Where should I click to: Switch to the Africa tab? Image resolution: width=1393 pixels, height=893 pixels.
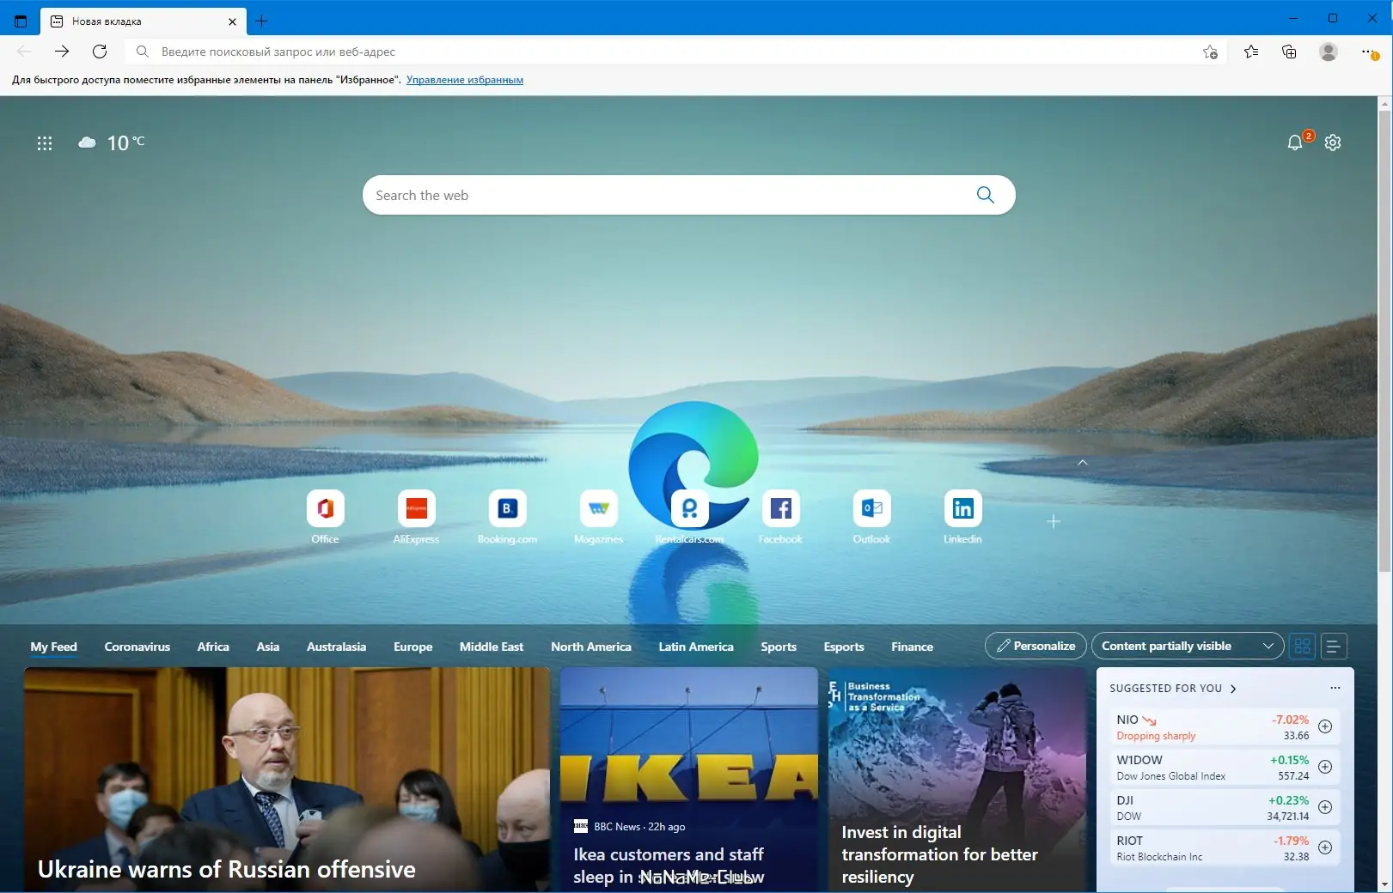(x=213, y=647)
